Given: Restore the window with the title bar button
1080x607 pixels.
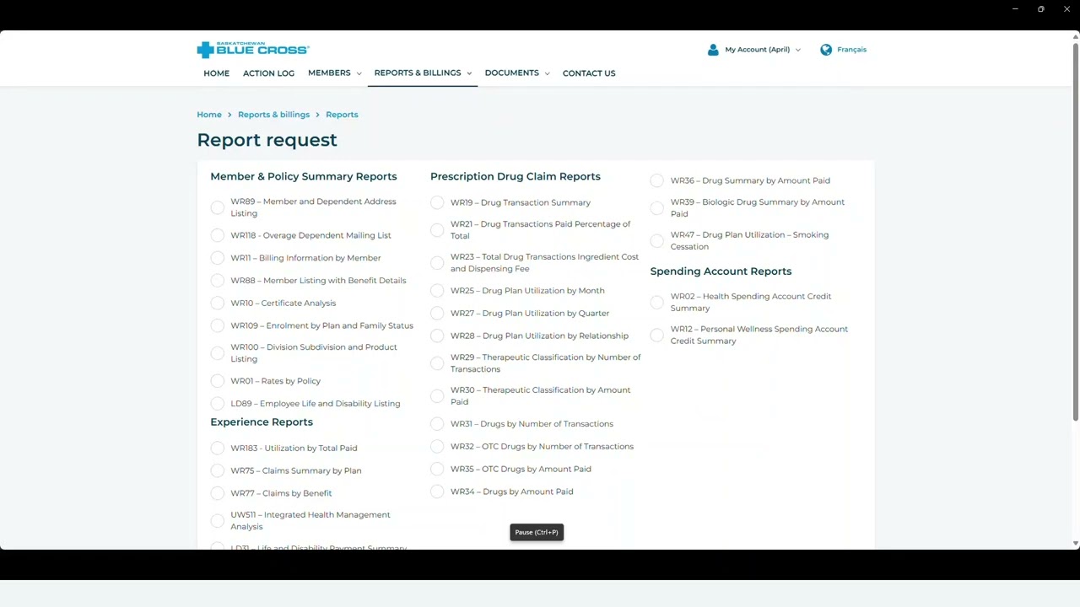Looking at the screenshot, I should pyautogui.click(x=1041, y=9).
